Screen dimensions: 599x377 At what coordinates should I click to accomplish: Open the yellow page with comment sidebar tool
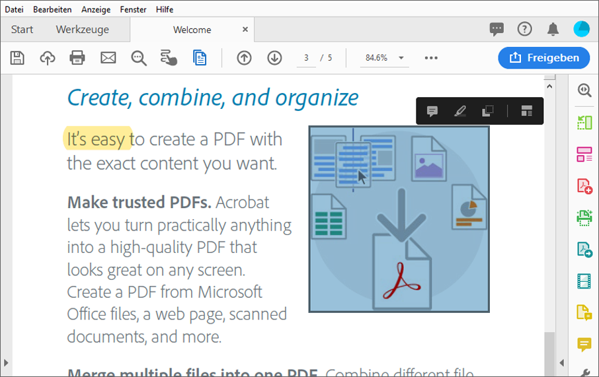click(584, 313)
